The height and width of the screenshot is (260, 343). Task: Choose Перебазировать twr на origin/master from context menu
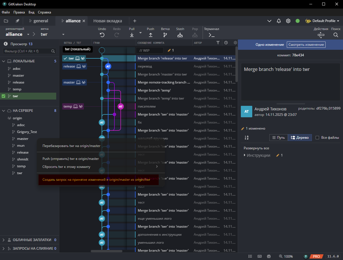[72, 146]
